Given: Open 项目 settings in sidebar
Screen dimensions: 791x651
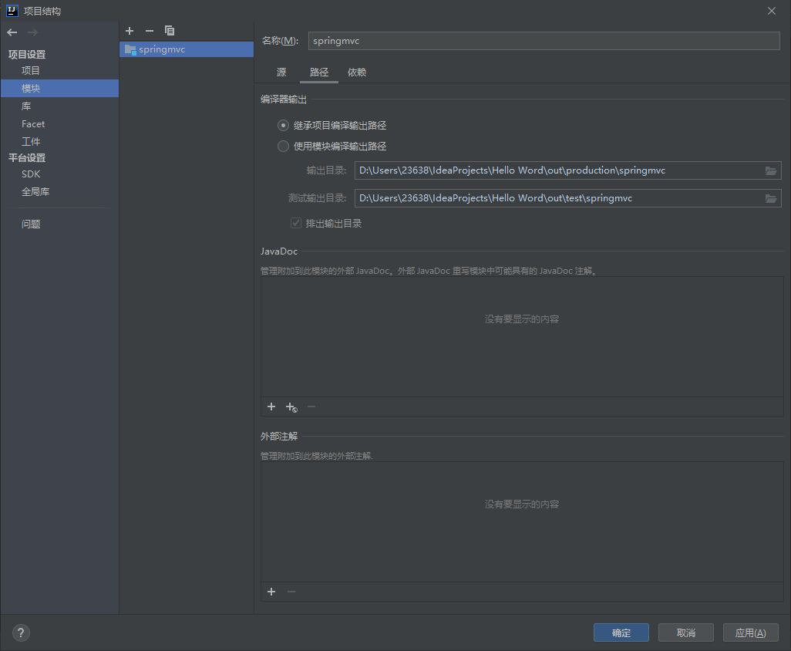Looking at the screenshot, I should [x=59, y=71].
